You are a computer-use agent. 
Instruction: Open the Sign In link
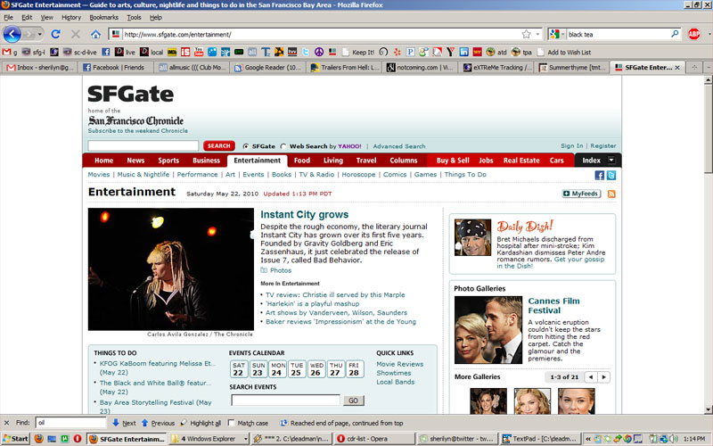pyautogui.click(x=571, y=145)
